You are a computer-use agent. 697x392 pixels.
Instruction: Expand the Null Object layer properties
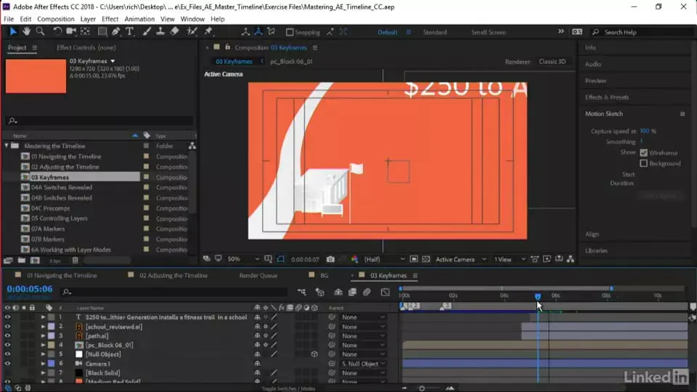click(x=43, y=354)
